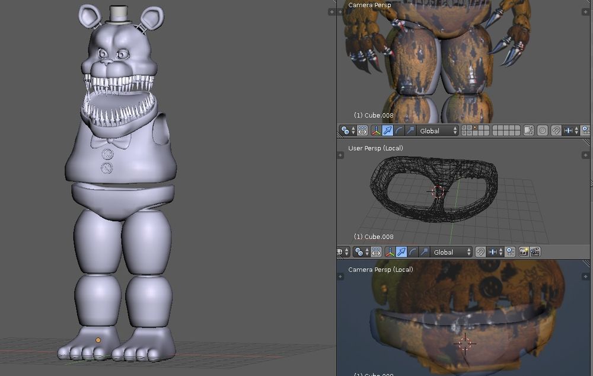Expand tool shelf plus in User Persp viewport
This screenshot has height=376, width=593.
(340, 155)
